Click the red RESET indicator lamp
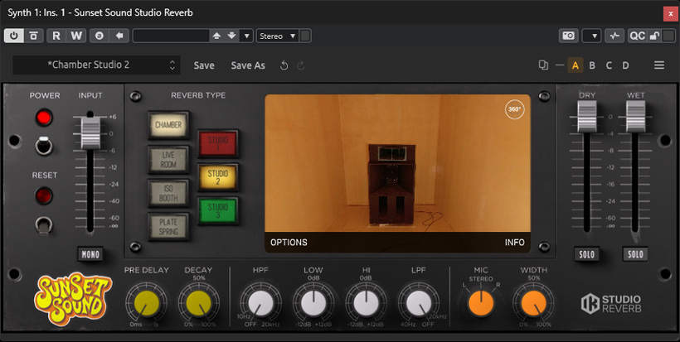The image size is (680, 342). click(44, 195)
